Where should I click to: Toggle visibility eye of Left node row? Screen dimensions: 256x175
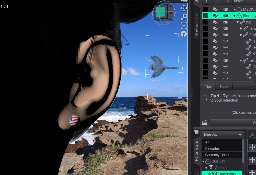pos(226,60)
